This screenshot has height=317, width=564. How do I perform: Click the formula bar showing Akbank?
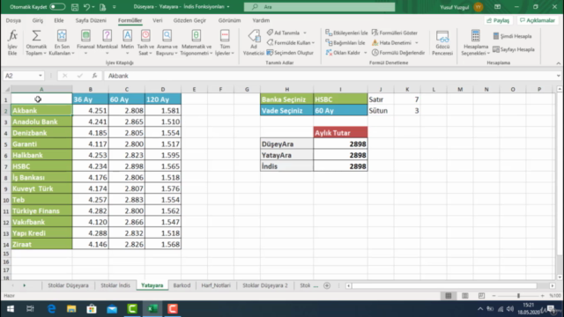(329, 76)
